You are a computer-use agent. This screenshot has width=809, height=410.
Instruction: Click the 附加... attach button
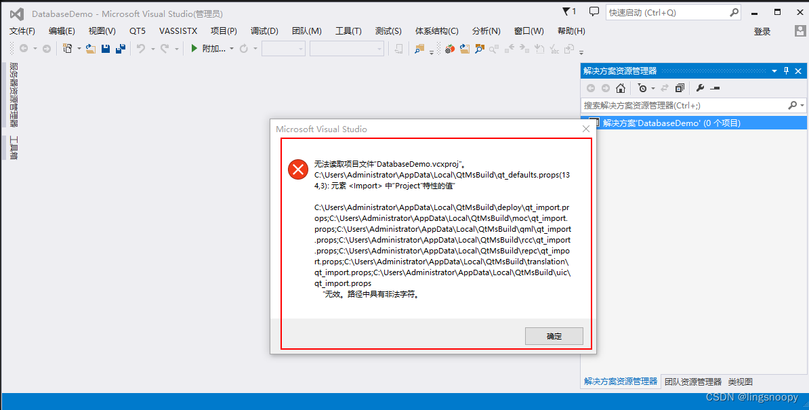213,49
